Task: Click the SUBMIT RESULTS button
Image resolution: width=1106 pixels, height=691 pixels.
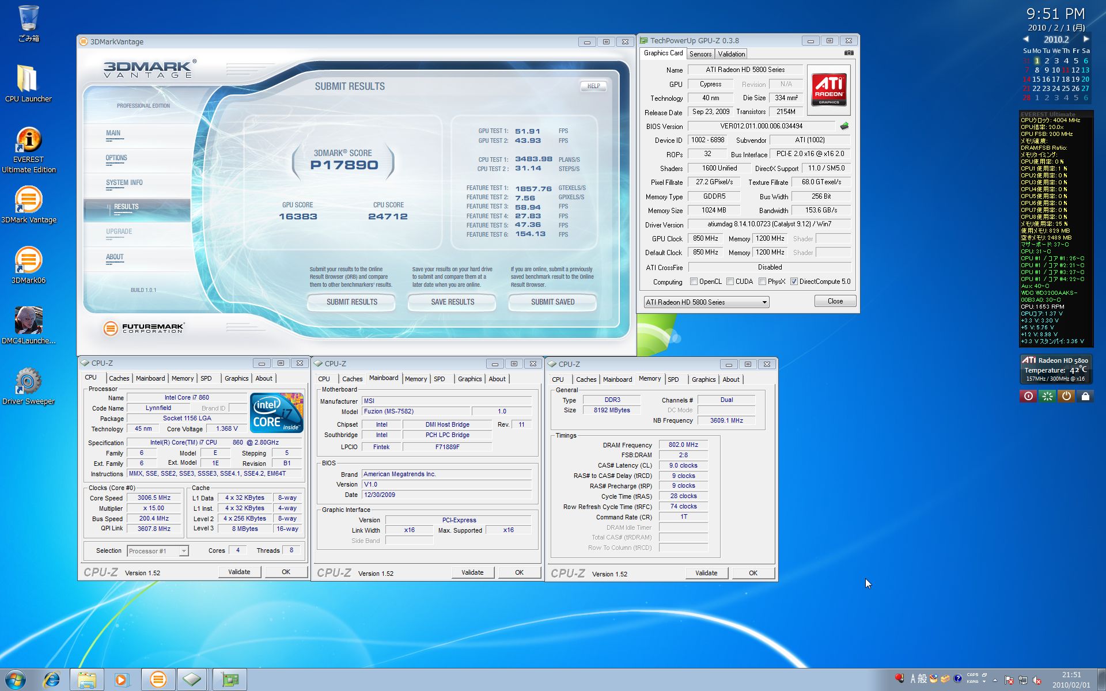Action: (x=351, y=302)
